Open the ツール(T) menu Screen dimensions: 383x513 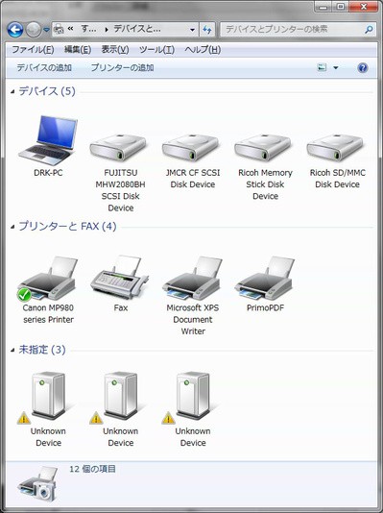coord(156,50)
